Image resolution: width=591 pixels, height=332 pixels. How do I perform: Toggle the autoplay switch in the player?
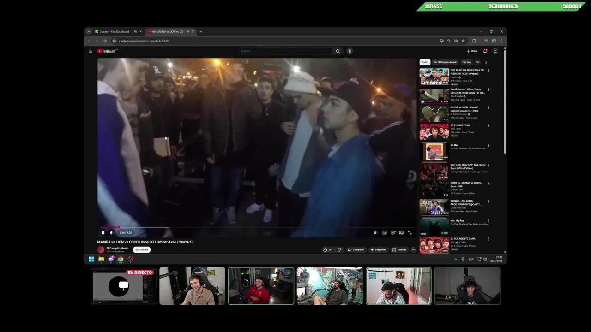click(x=375, y=233)
